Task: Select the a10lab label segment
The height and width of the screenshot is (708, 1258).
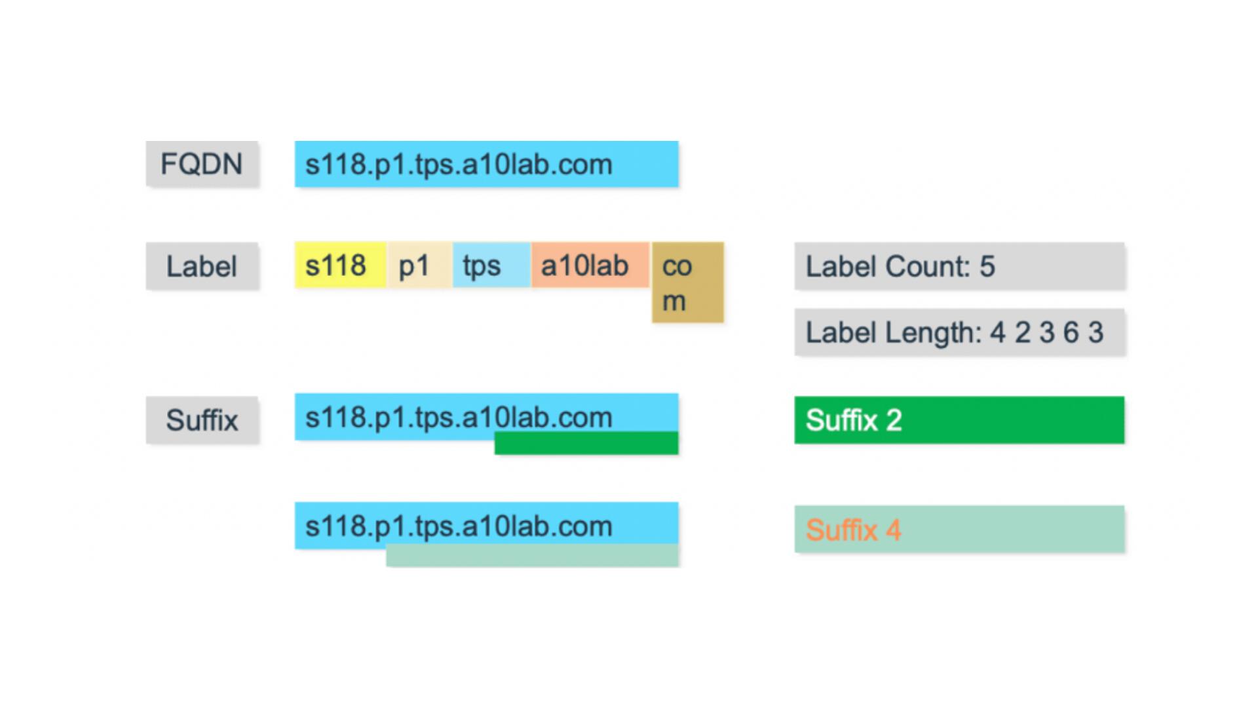Action: (x=585, y=266)
